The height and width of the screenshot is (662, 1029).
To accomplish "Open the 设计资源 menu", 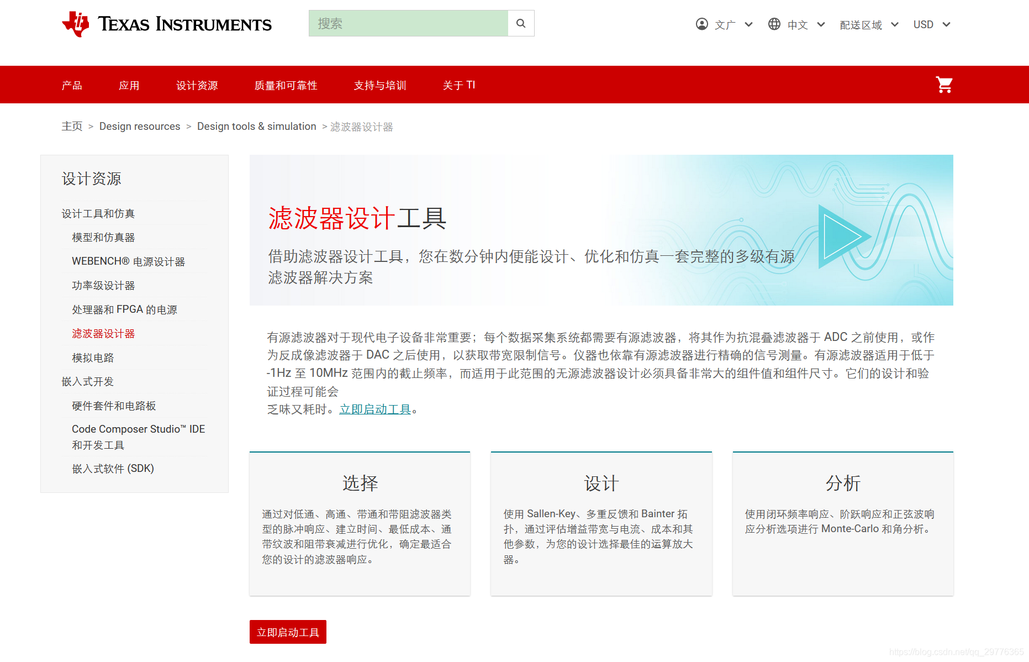I will (x=197, y=85).
